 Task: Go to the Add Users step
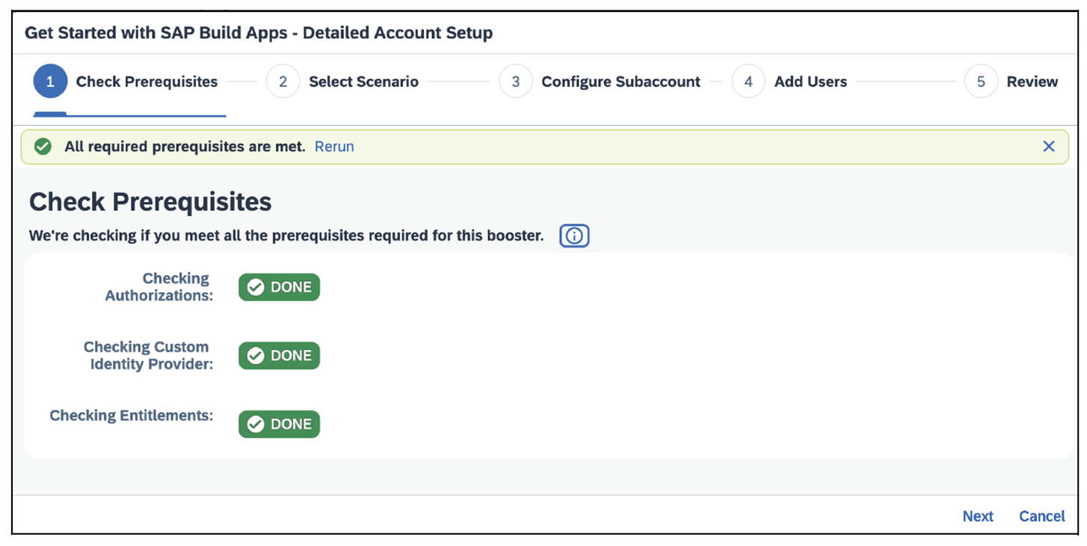point(810,81)
